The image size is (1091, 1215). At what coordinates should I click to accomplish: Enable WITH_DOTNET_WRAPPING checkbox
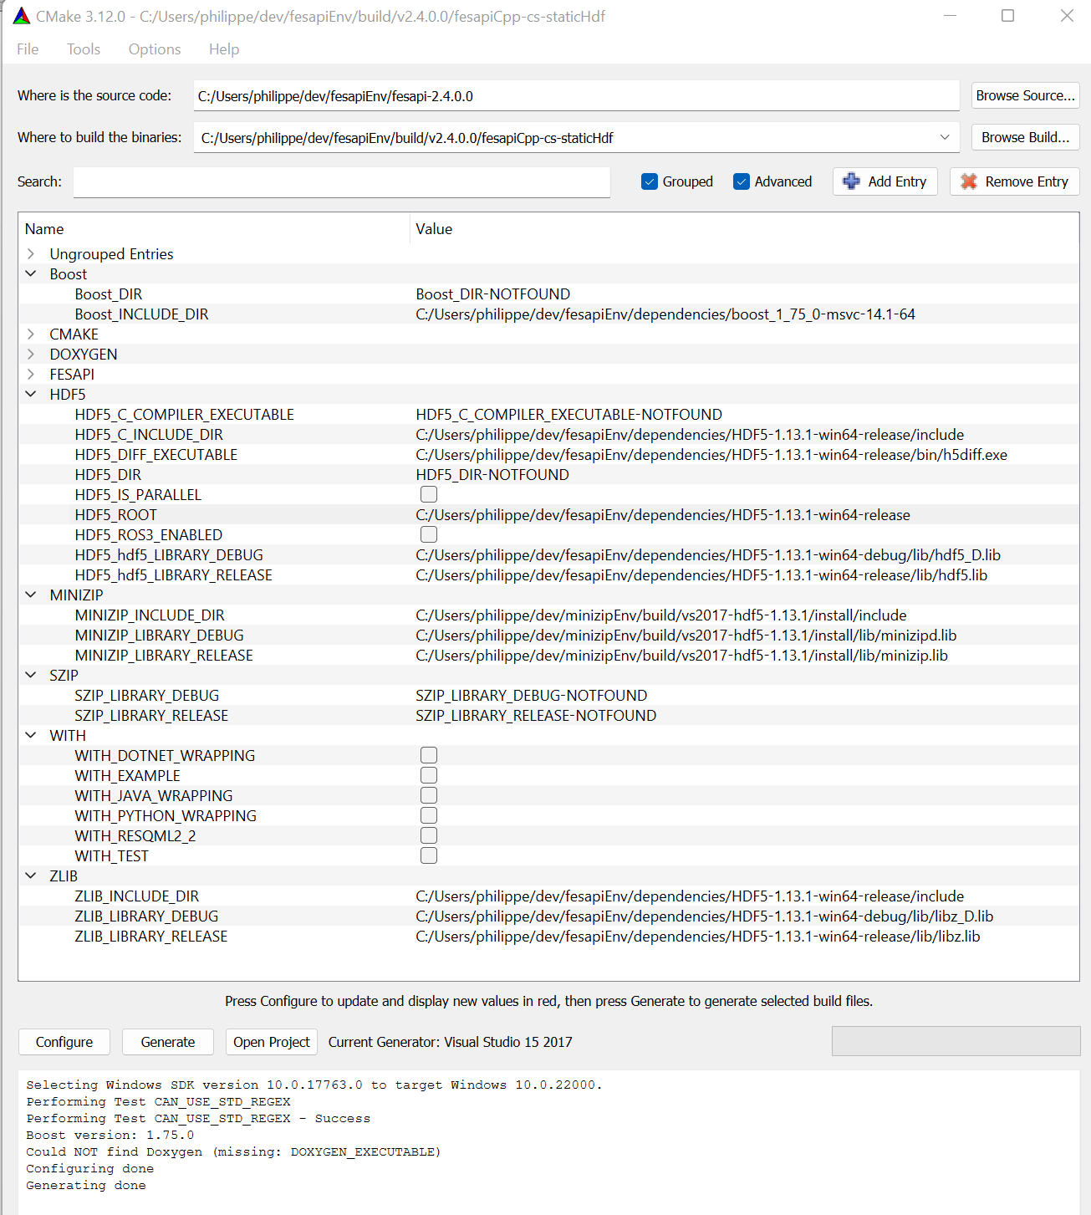click(x=429, y=755)
